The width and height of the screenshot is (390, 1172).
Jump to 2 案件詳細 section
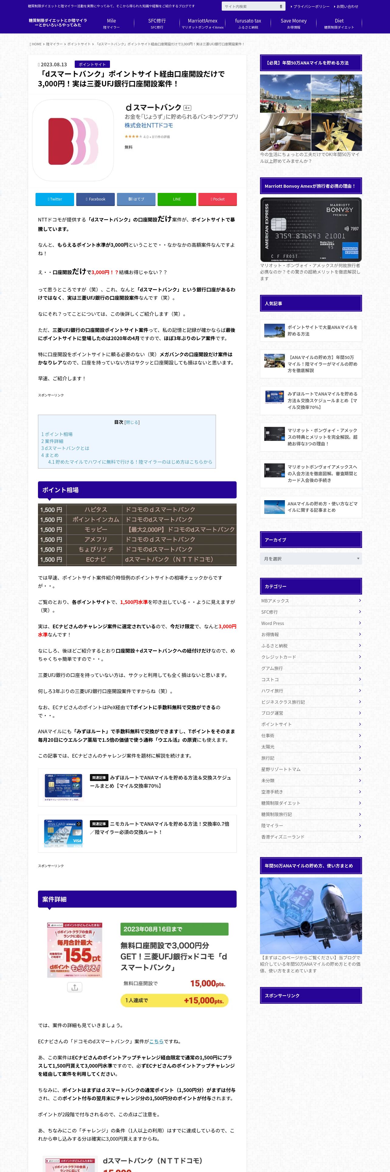pyautogui.click(x=52, y=441)
